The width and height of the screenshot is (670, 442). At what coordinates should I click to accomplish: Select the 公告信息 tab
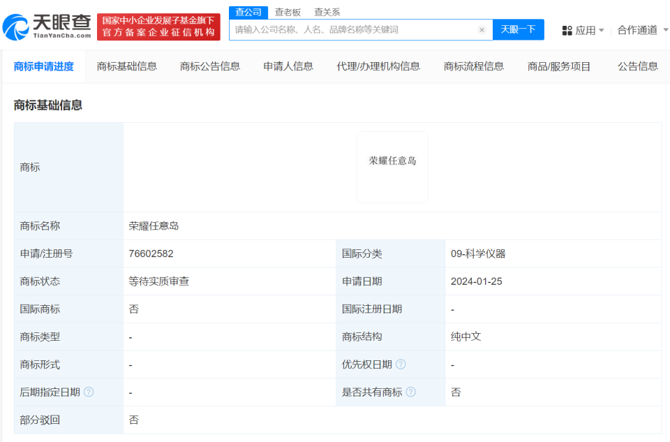click(x=638, y=66)
